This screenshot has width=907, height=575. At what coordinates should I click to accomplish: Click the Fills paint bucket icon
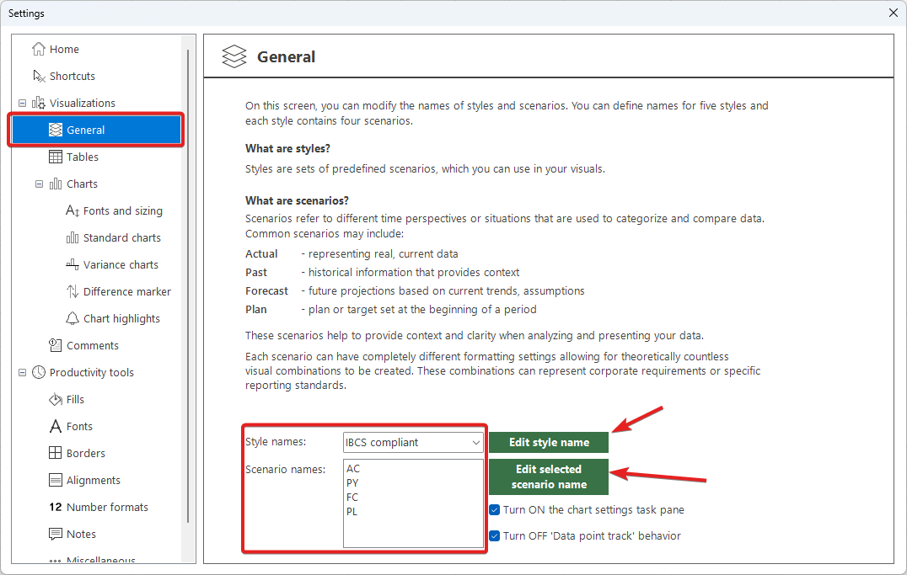click(56, 400)
